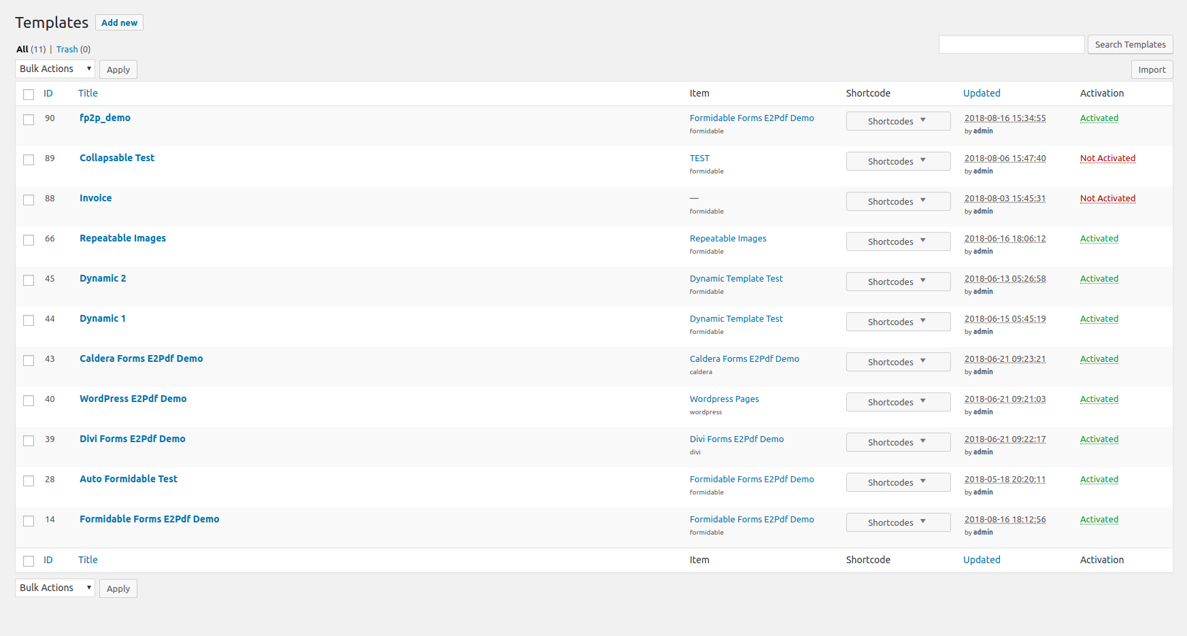This screenshot has width=1187, height=636.
Task: Tick the checkbox next to Dynamic 1
Action: pos(29,320)
